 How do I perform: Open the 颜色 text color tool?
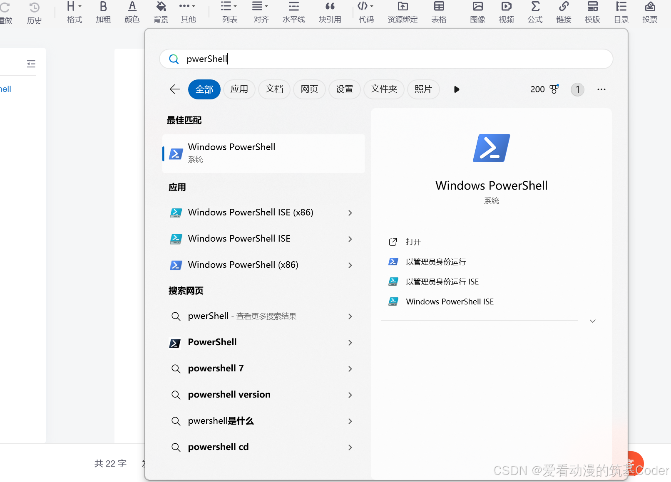tap(132, 12)
